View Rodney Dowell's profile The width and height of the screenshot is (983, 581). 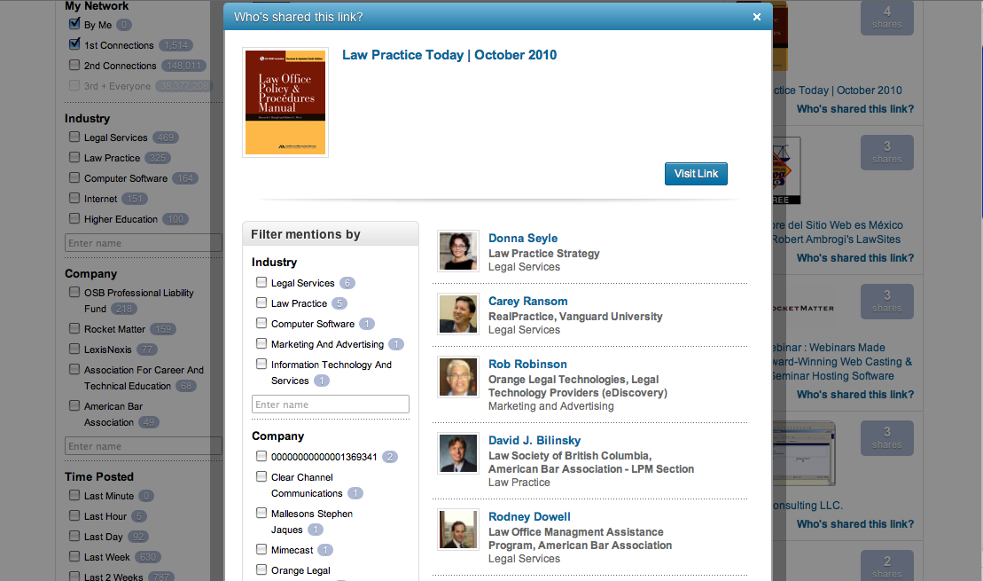click(x=529, y=516)
